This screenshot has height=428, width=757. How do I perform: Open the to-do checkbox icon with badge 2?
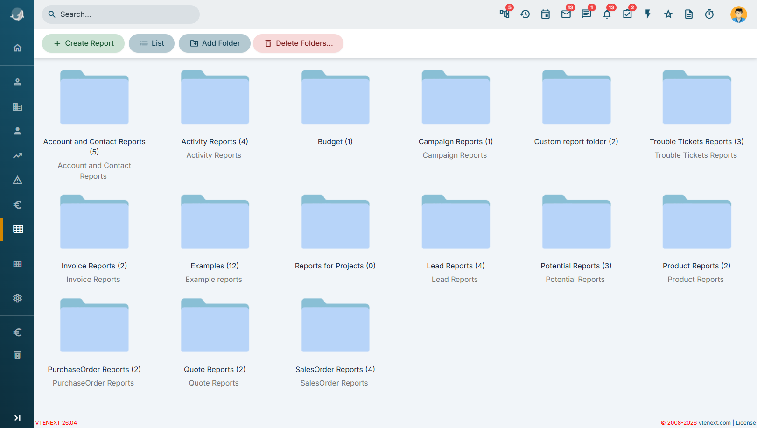point(627,14)
